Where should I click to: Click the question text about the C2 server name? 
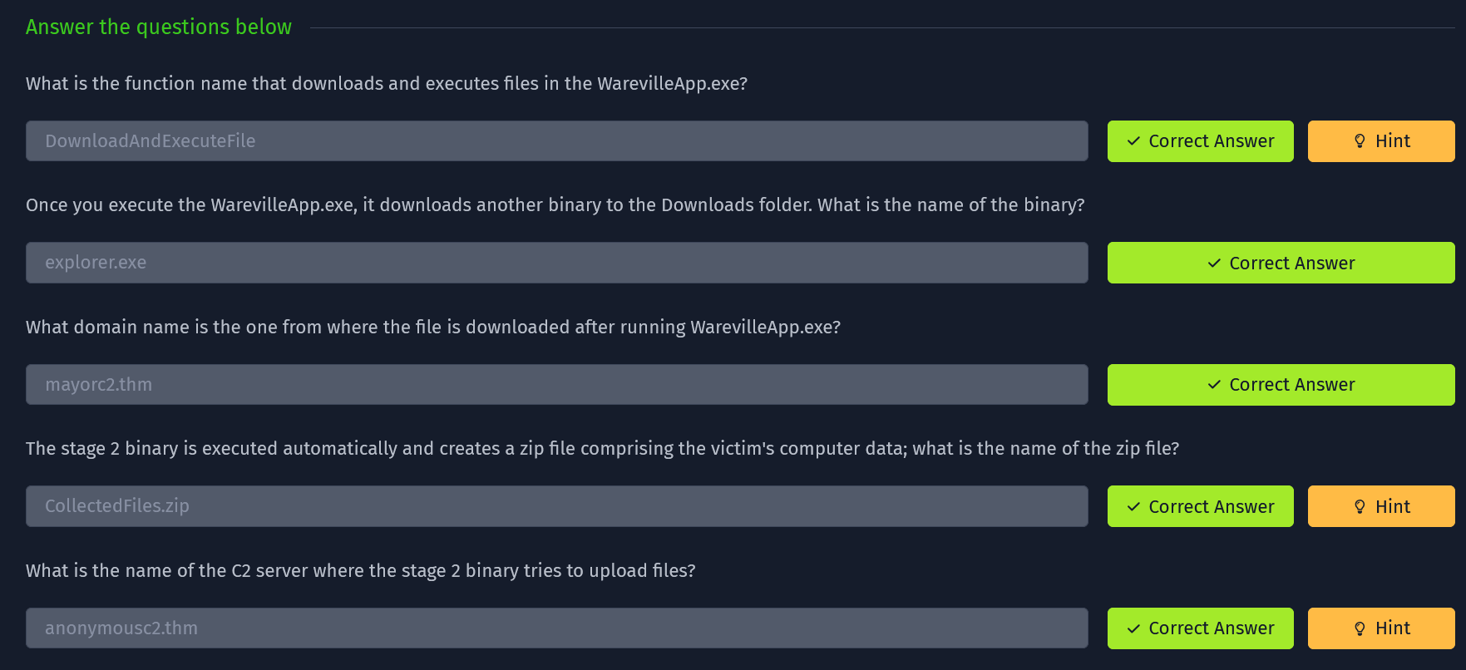(x=360, y=571)
